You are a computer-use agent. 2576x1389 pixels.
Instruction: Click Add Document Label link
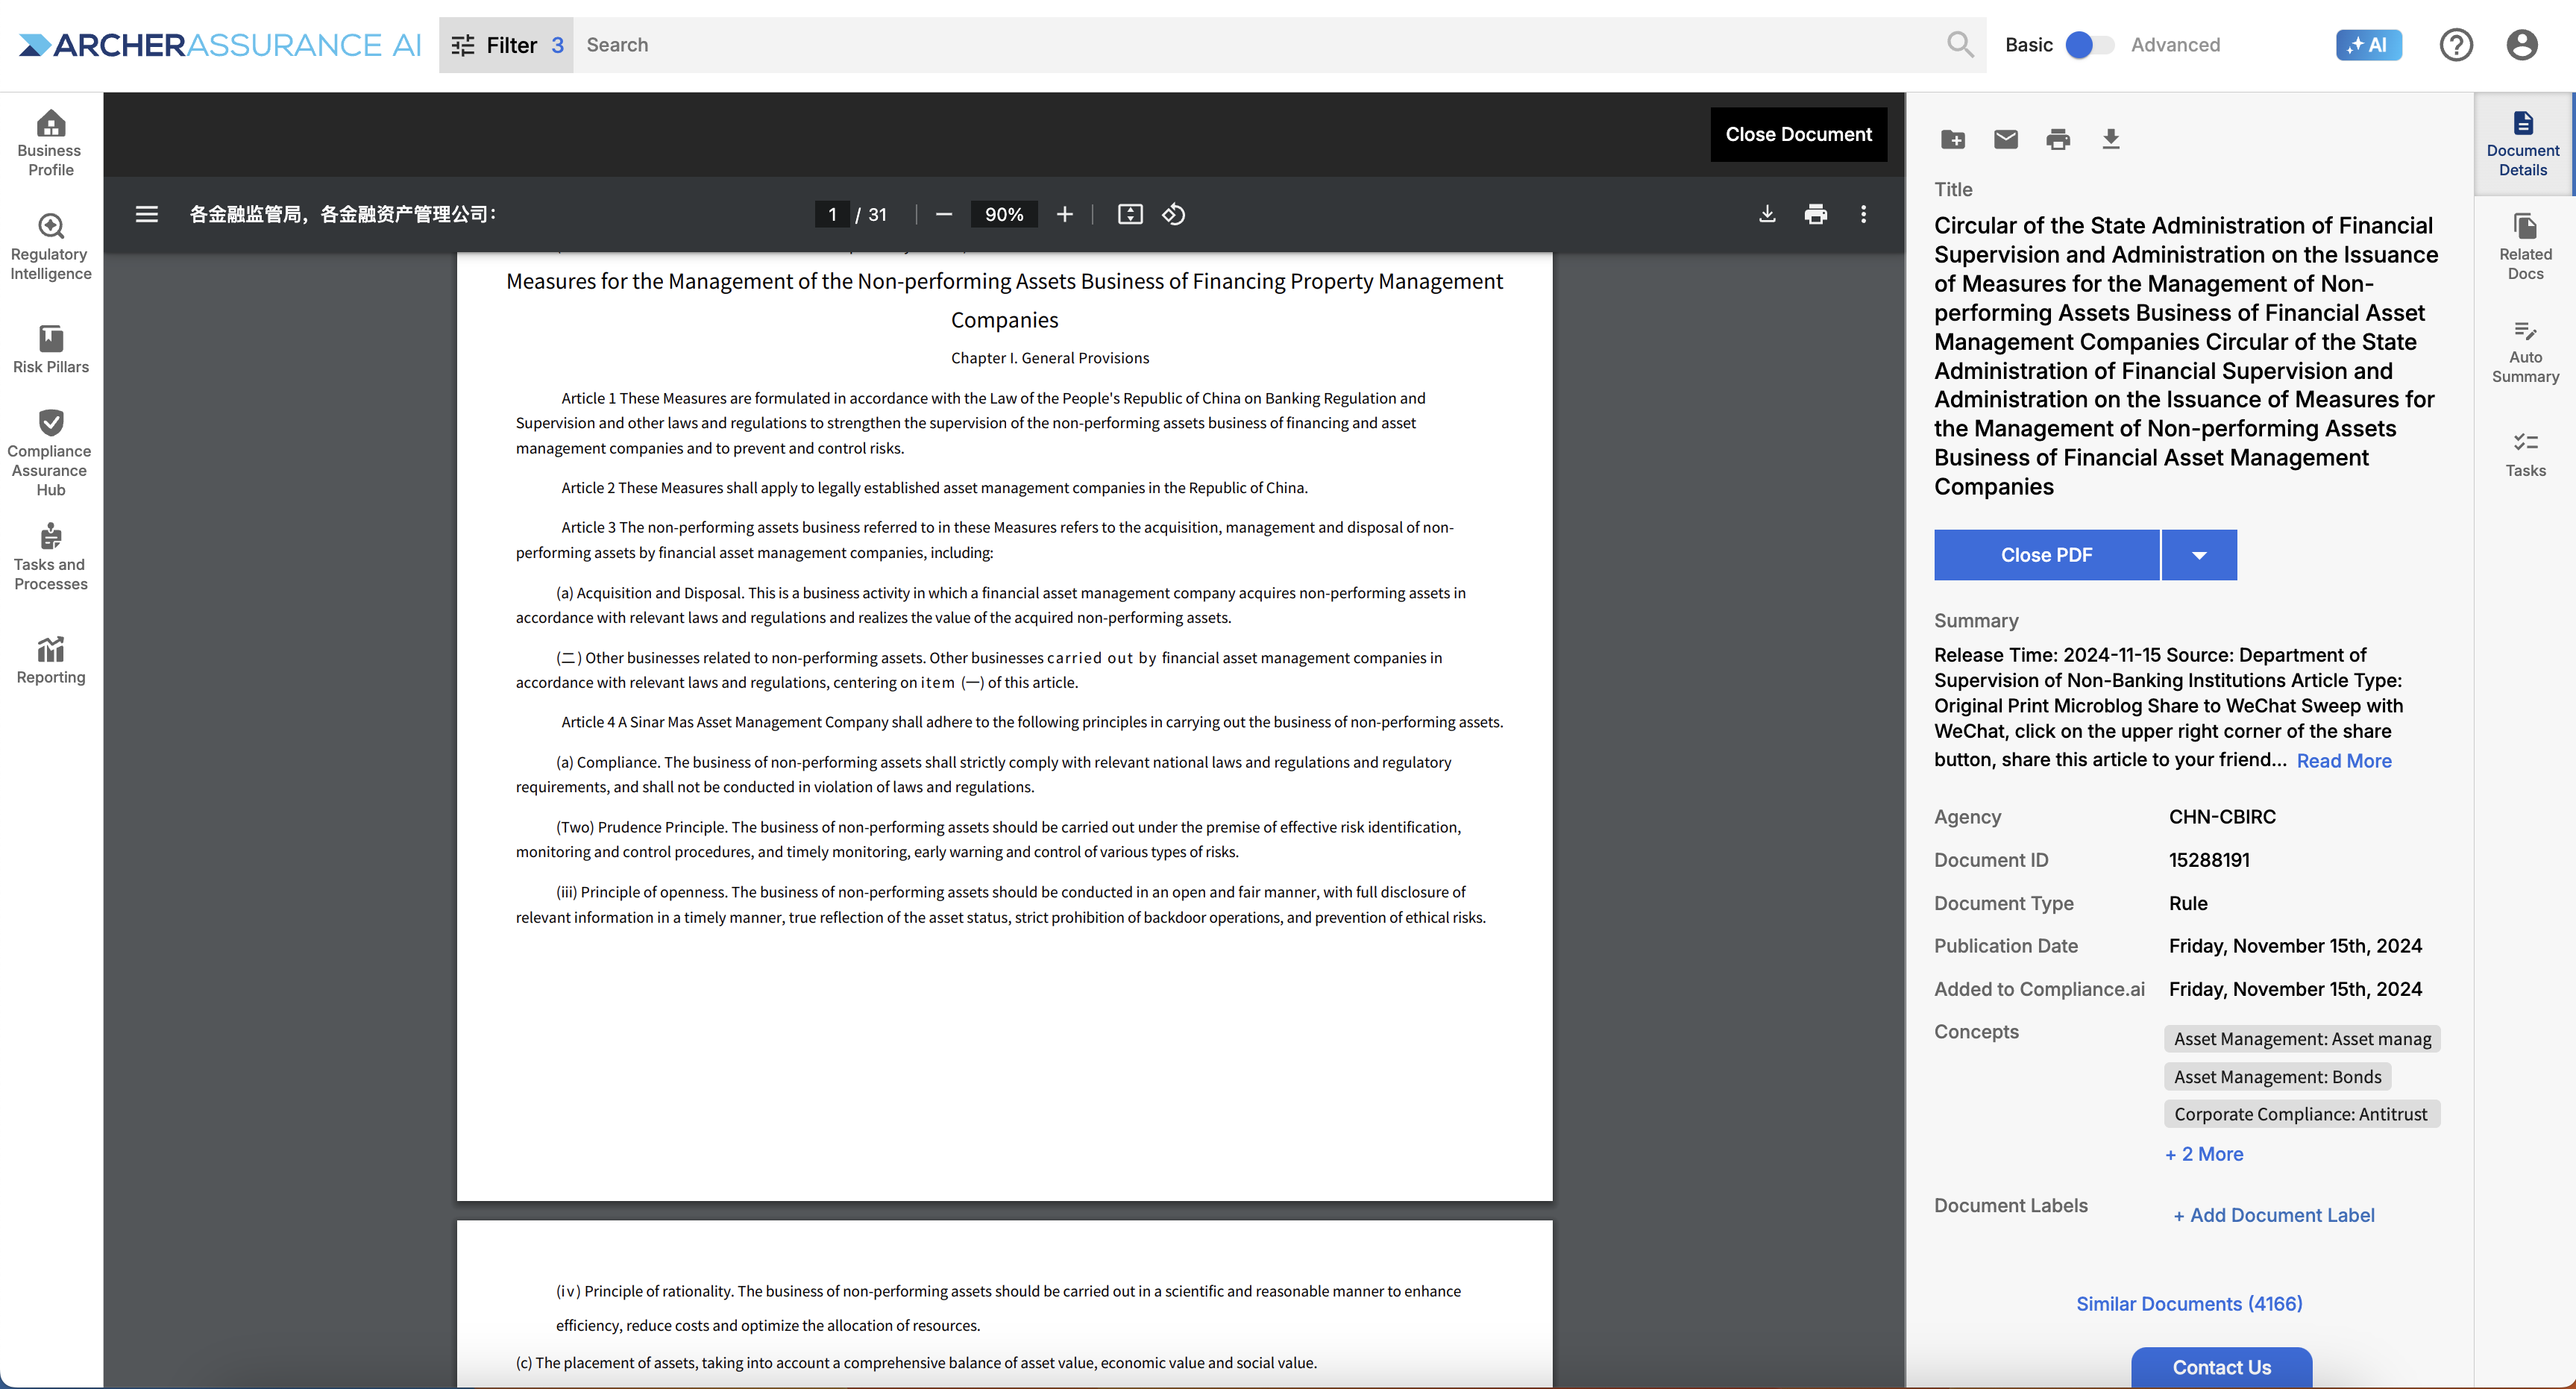pyautogui.click(x=2273, y=1215)
